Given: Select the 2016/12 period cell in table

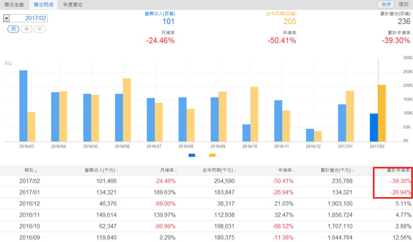Looking at the screenshot, I should point(29,204).
